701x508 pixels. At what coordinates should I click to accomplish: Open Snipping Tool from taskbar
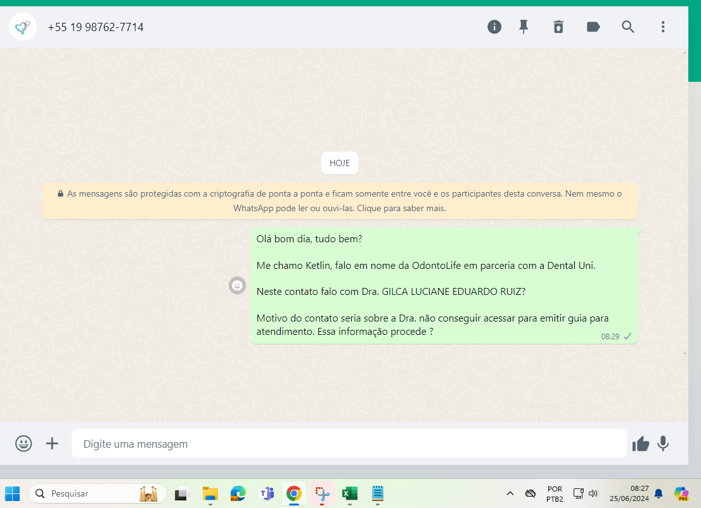(322, 493)
